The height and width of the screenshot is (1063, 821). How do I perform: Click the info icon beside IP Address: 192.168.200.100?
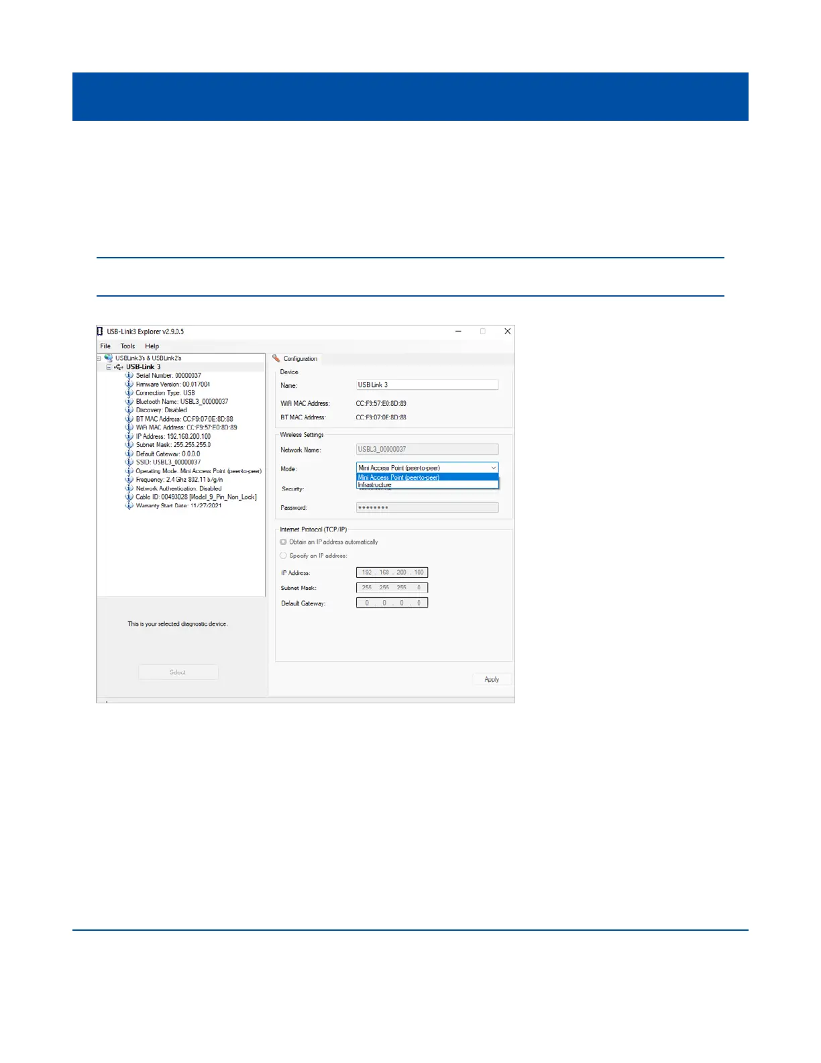pos(129,436)
